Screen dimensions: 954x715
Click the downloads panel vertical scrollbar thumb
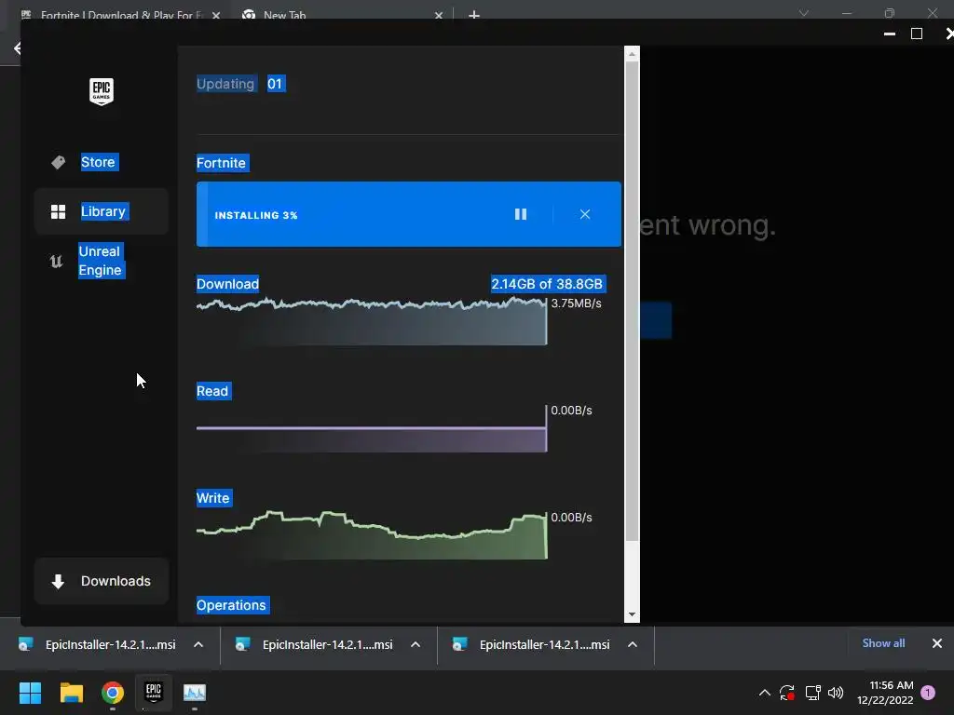(633, 301)
